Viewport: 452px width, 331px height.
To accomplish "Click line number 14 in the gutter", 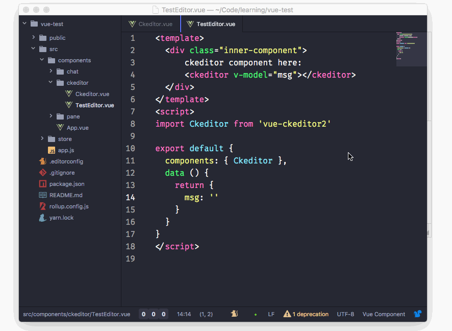I will [130, 197].
